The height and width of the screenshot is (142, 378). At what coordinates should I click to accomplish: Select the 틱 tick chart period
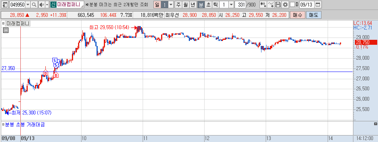point(215,5)
